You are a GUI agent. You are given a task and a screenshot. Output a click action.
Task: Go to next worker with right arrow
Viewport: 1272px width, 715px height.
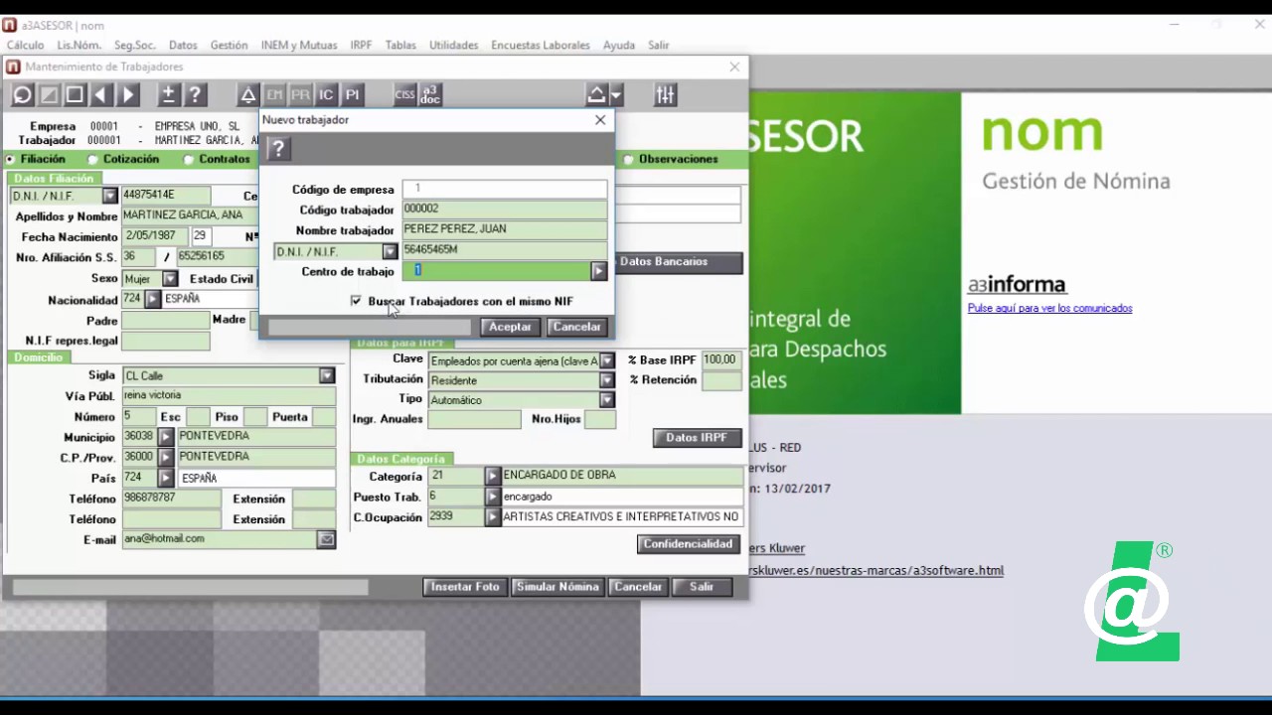[128, 95]
